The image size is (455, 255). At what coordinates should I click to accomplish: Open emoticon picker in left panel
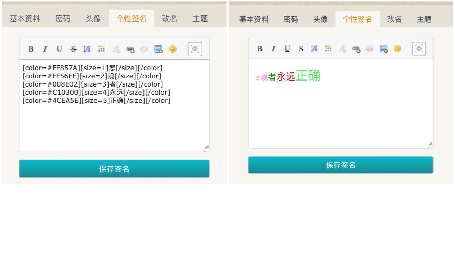pos(172,49)
